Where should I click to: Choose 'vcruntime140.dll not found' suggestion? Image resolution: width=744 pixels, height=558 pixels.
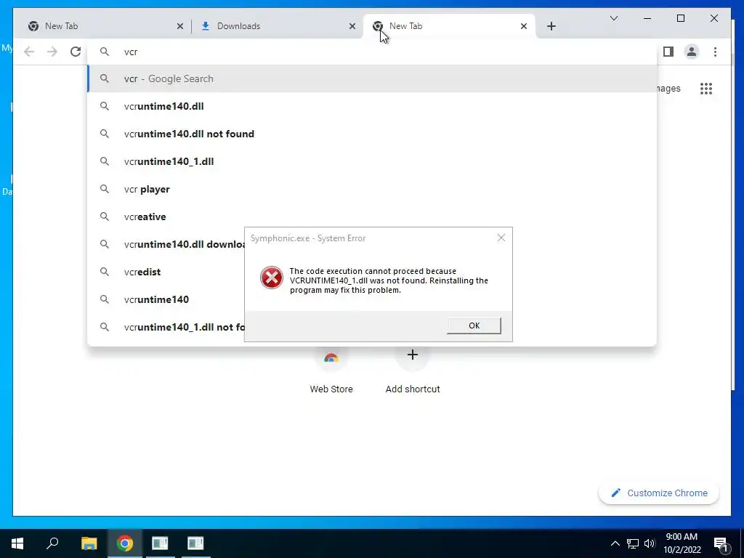pyautogui.click(x=372, y=134)
